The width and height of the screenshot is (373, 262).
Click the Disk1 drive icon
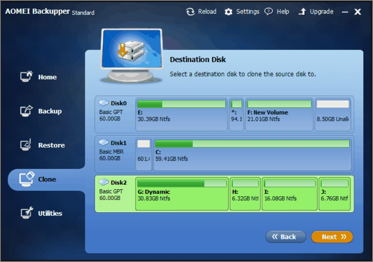point(104,142)
